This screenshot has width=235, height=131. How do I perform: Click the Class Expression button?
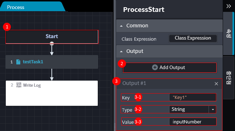193,39
